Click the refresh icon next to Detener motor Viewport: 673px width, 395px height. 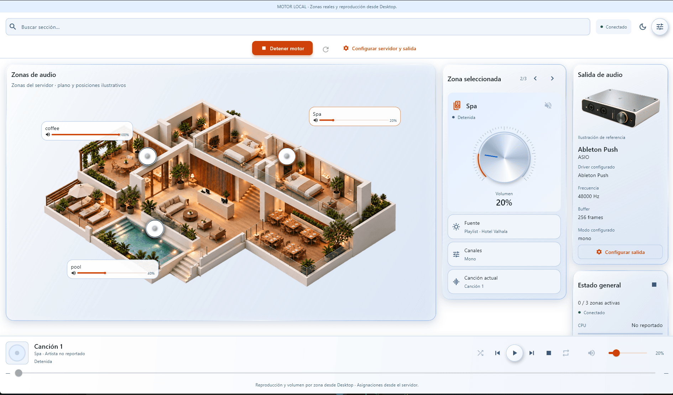(x=325, y=49)
